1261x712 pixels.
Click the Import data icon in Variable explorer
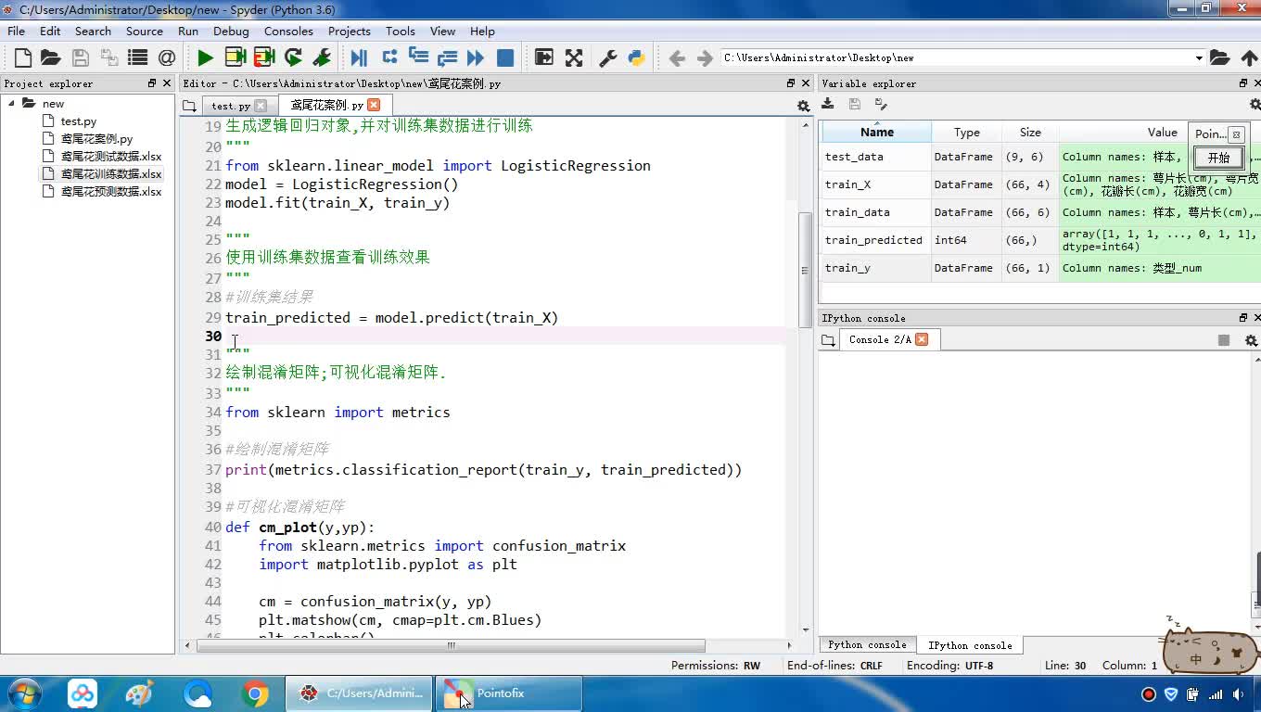pyautogui.click(x=828, y=105)
